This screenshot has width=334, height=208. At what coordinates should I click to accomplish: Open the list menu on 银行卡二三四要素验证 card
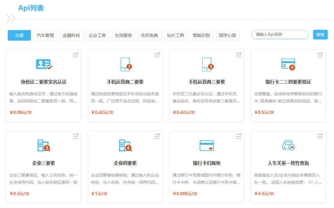pyautogui.click(x=320, y=55)
